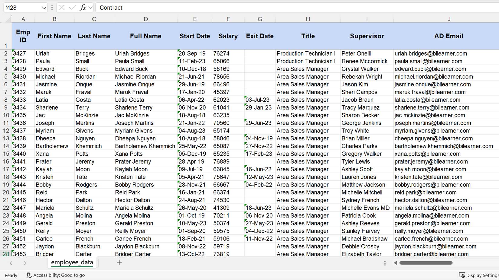Viewport: 499px width, 280px height.
Task: Open the chevron dropdown next to fx
Action: click(91, 8)
